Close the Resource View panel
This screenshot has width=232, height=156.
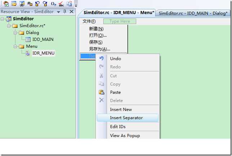(x=71, y=12)
